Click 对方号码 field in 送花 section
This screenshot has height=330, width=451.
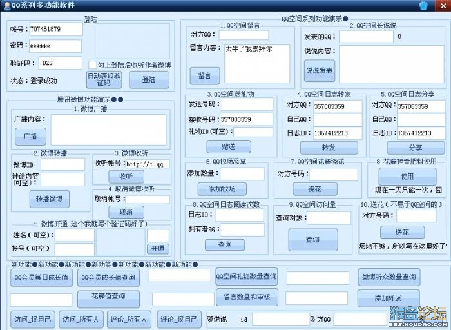416,216
